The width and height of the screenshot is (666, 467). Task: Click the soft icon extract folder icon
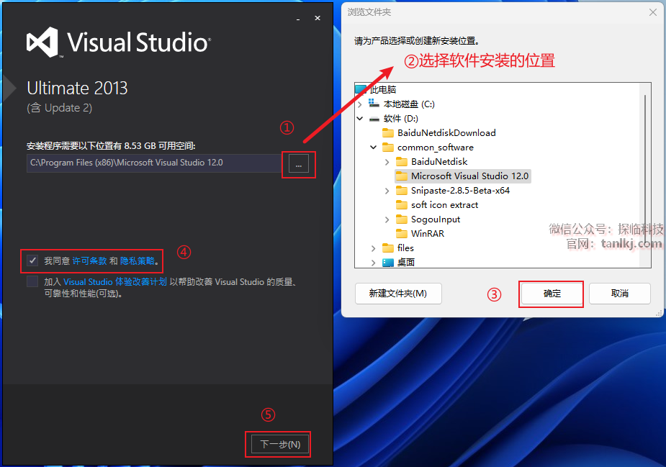coord(401,204)
